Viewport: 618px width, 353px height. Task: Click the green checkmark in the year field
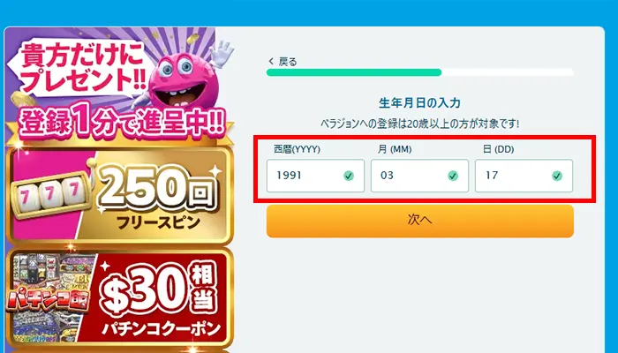(x=349, y=176)
